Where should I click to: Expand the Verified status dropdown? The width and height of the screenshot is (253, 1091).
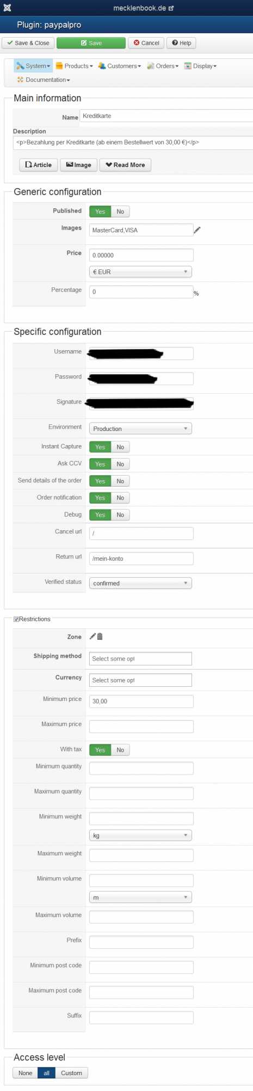(x=140, y=583)
